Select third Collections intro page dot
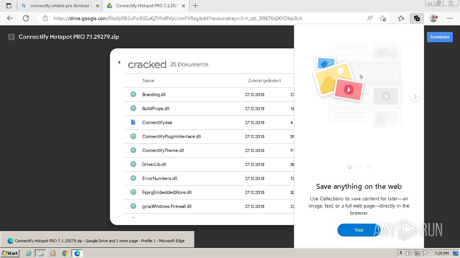This screenshot has width=460, height=258. point(368,167)
